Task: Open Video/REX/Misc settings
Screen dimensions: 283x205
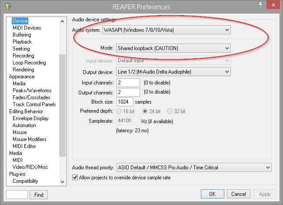Action: (30, 167)
